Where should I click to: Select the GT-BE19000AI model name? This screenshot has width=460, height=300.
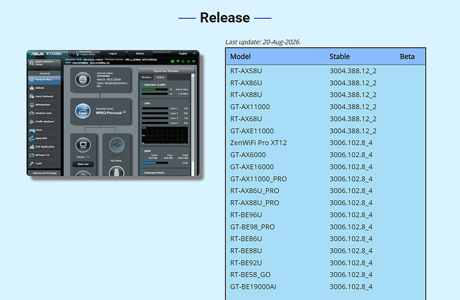(x=253, y=287)
